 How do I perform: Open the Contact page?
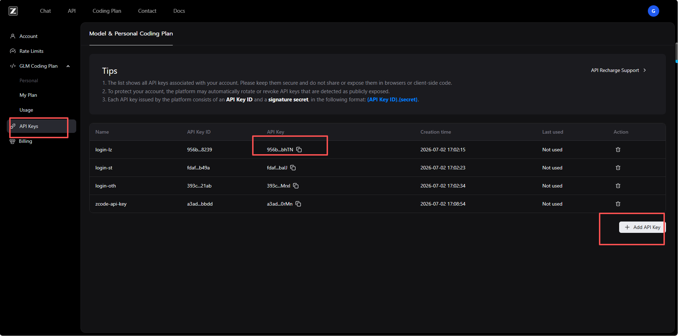click(147, 11)
